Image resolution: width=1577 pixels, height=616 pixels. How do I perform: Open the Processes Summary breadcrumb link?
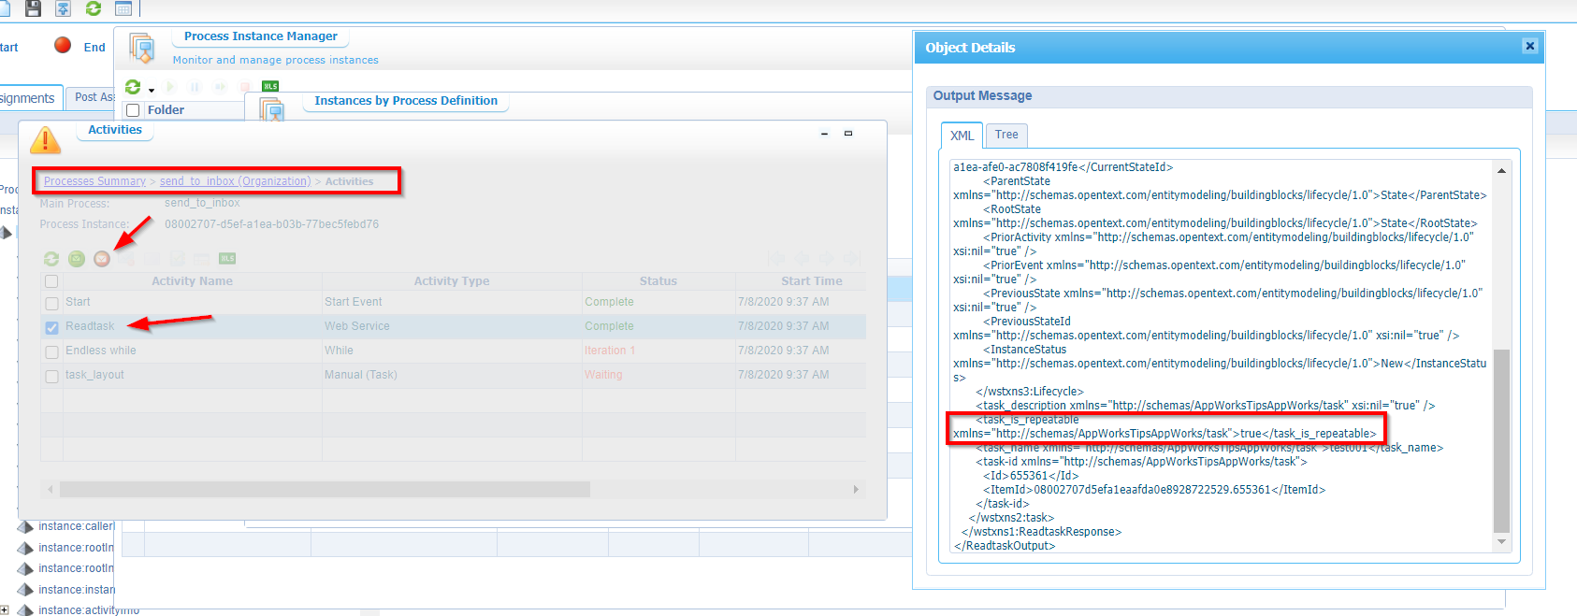pos(94,181)
